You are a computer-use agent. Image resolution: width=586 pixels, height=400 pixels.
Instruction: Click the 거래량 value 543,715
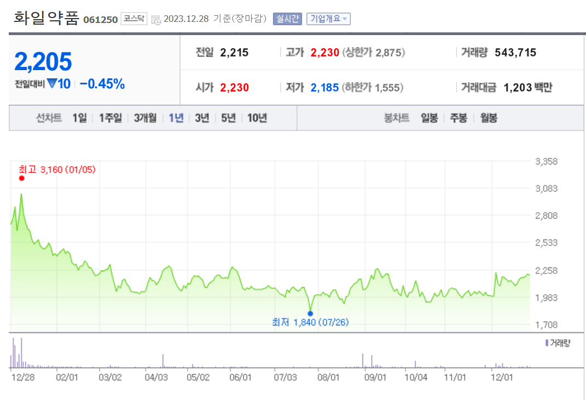tap(515, 53)
